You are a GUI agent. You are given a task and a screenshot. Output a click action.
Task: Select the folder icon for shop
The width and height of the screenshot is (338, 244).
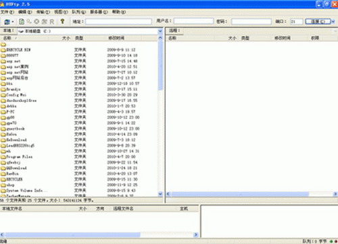point(3,185)
